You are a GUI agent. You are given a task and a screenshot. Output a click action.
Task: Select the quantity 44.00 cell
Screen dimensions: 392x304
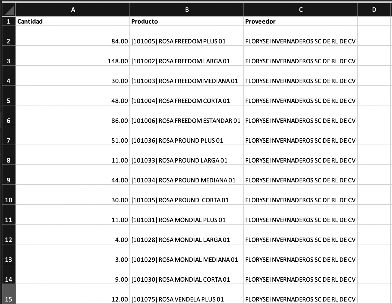[73, 175]
